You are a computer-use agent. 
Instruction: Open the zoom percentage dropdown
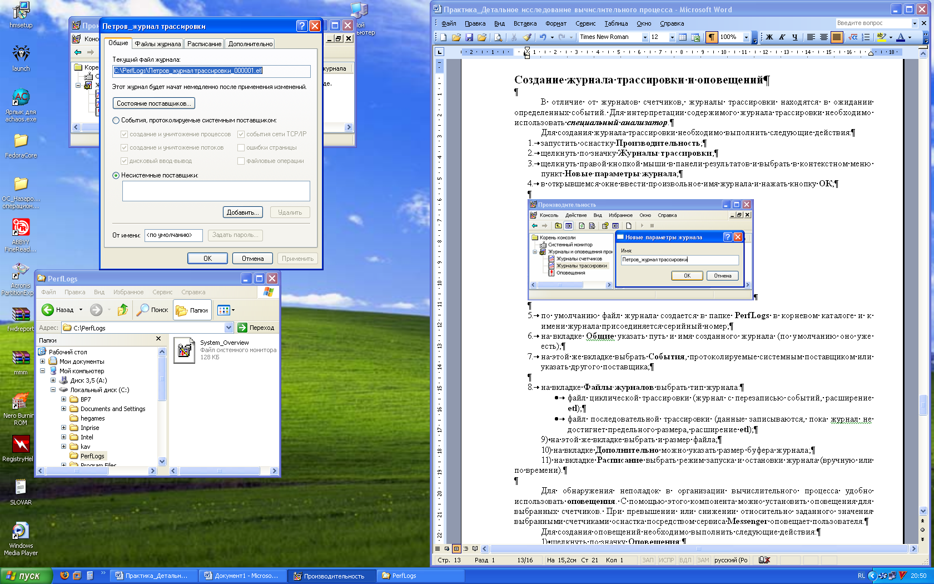(746, 37)
